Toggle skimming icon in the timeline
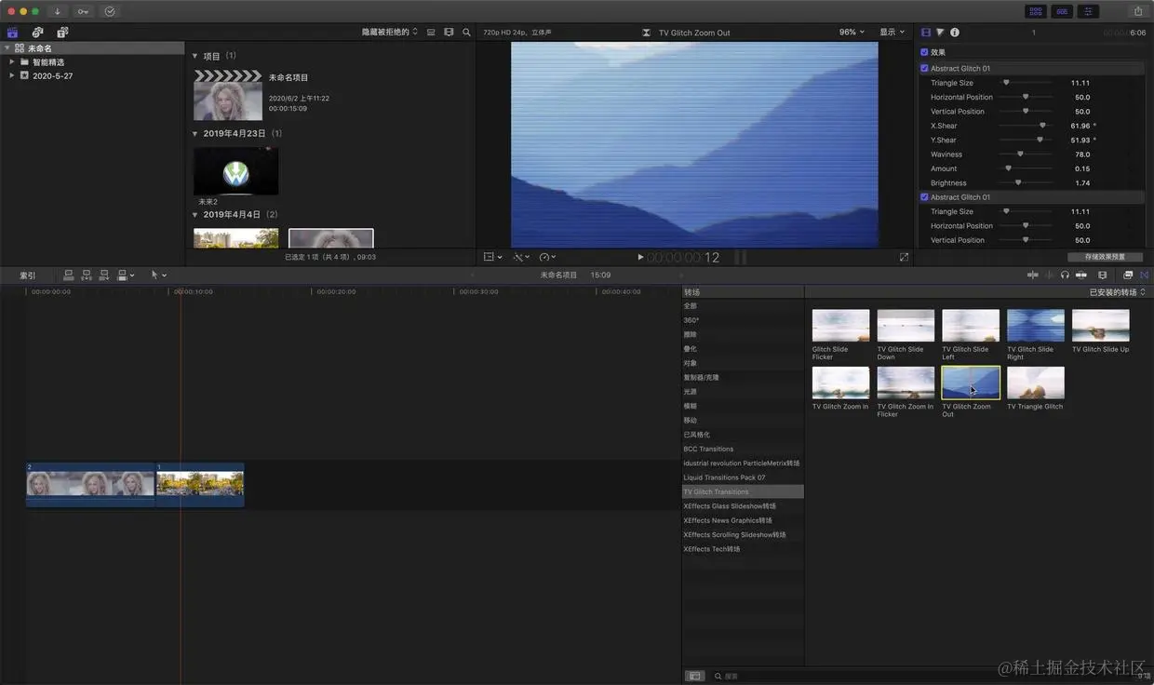Viewport: 1154px width, 685px height. coord(1032,275)
